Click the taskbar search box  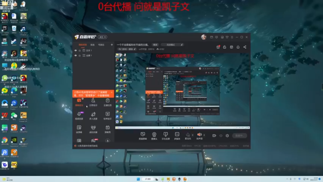[x=148, y=179]
